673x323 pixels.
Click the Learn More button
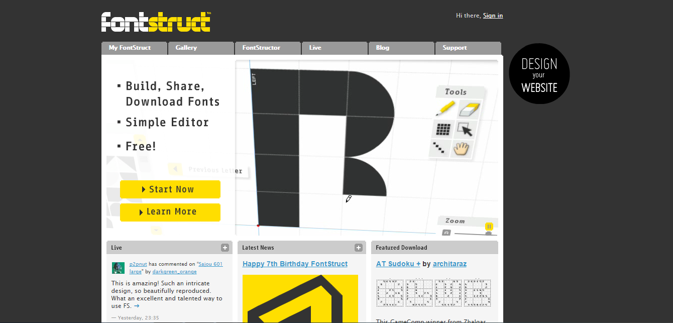pyautogui.click(x=170, y=212)
